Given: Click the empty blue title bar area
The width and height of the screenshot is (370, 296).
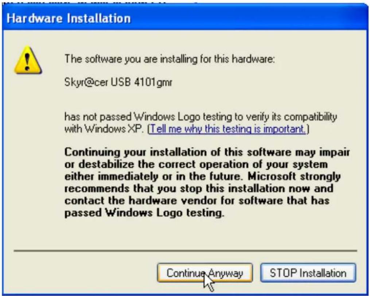Looking at the screenshot, I should click(x=248, y=19).
